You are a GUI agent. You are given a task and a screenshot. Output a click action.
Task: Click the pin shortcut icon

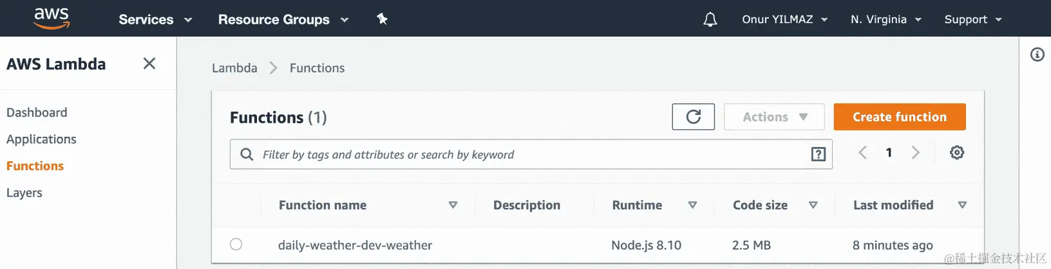pyautogui.click(x=382, y=19)
